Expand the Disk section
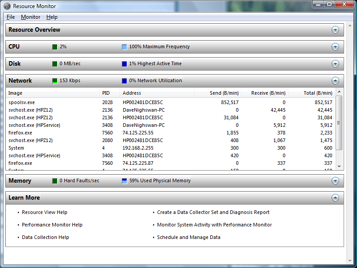The image size is (357, 268). click(x=335, y=63)
